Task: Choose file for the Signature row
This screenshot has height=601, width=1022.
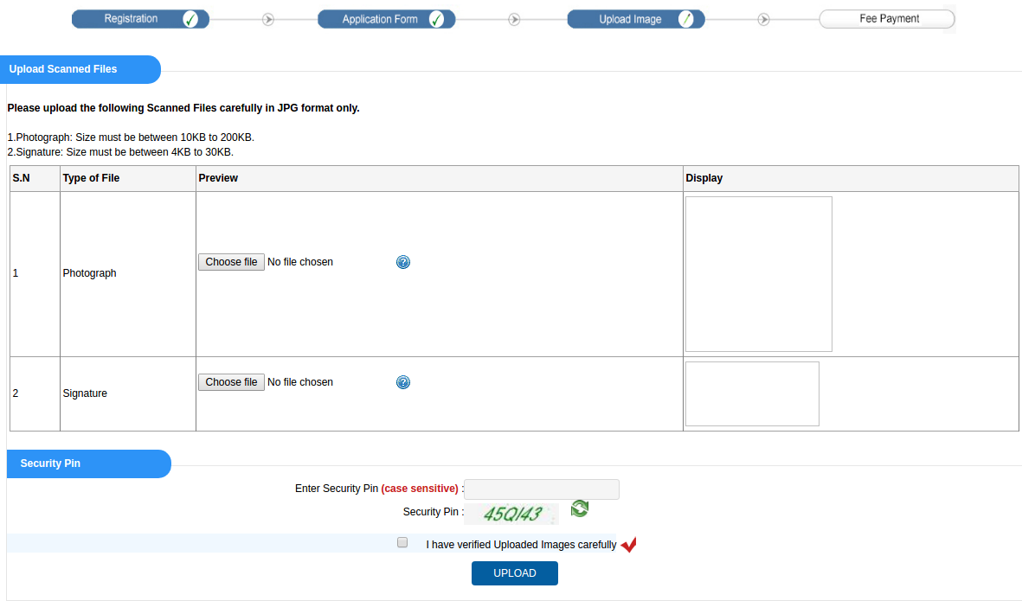Action: (x=230, y=381)
